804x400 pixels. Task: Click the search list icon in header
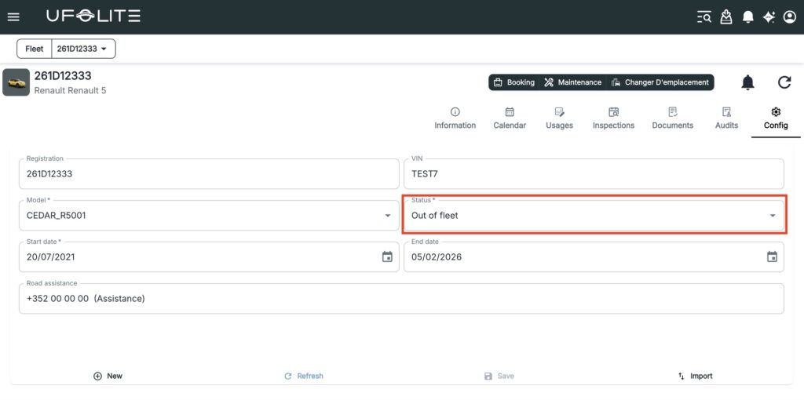point(704,16)
